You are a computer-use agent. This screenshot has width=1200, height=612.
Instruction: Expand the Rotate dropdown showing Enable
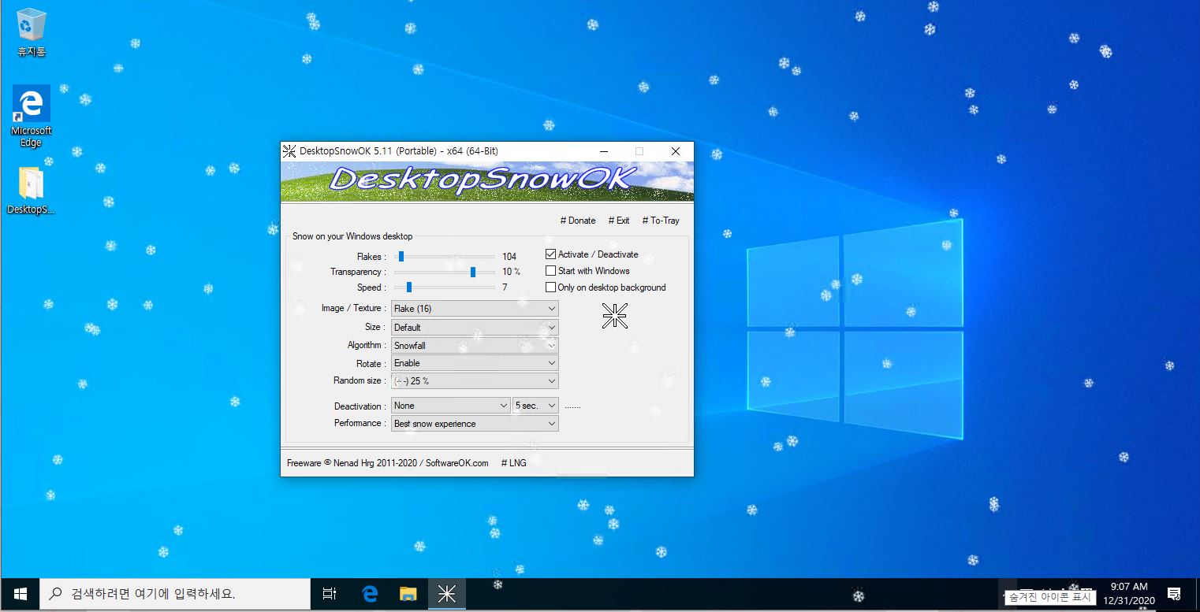[475, 363]
